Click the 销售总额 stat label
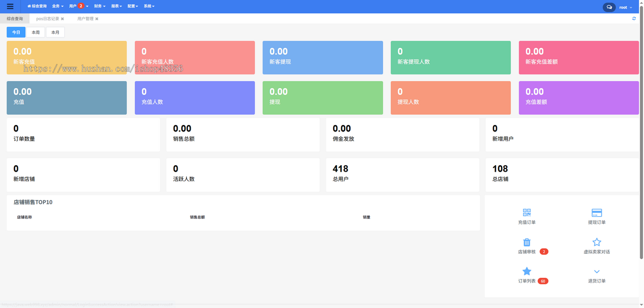Image resolution: width=644 pixels, height=308 pixels. 184,139
